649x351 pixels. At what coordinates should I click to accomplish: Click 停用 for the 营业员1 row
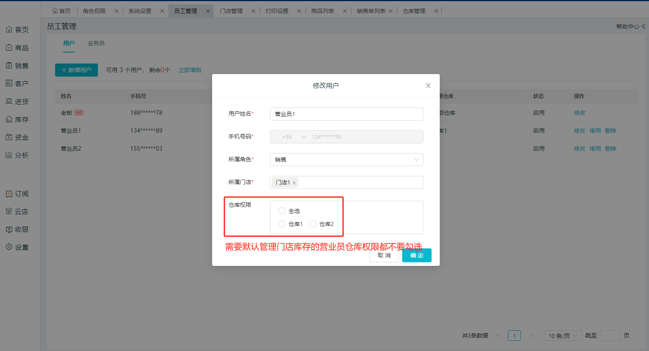[x=595, y=131]
